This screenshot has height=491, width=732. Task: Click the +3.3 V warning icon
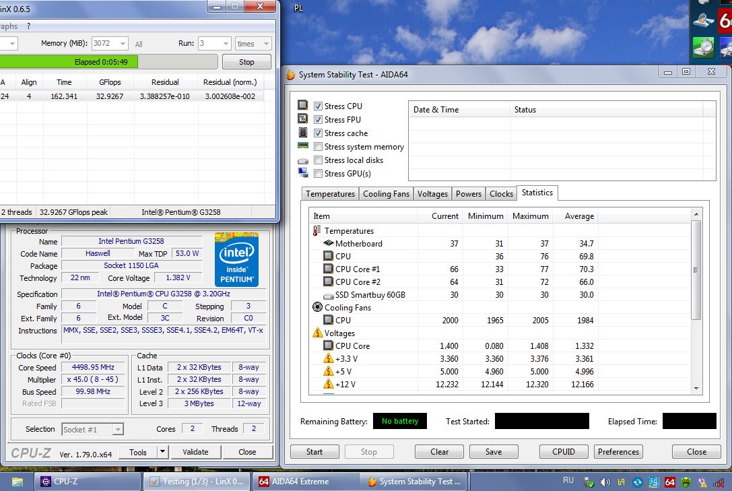[x=328, y=358]
